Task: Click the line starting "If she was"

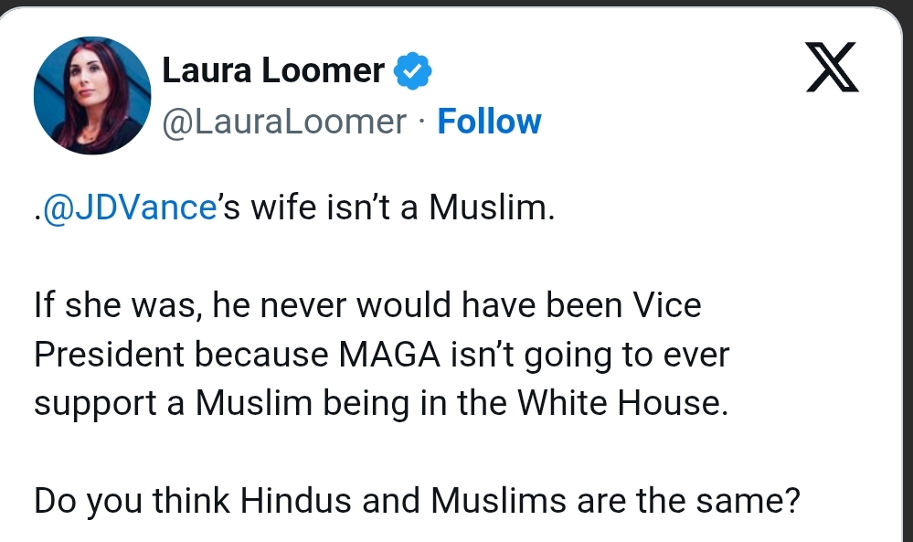Action: 366,305
